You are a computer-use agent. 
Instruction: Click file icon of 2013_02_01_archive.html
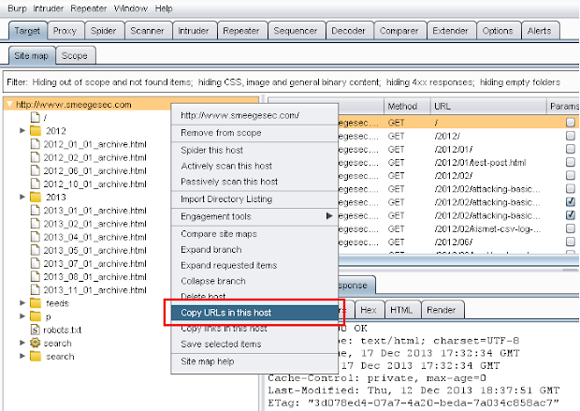[36, 224]
